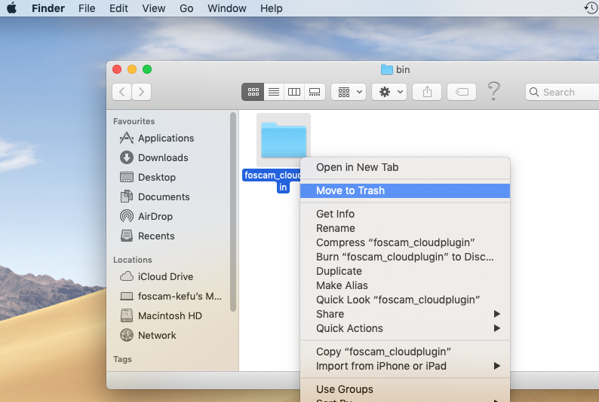Click the Time Machine menu bar icon
599x402 pixels.
coord(591,8)
